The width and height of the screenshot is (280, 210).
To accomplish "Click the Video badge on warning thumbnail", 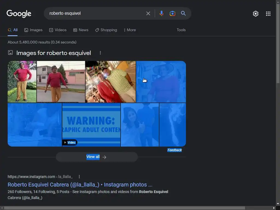I will click(70, 142).
